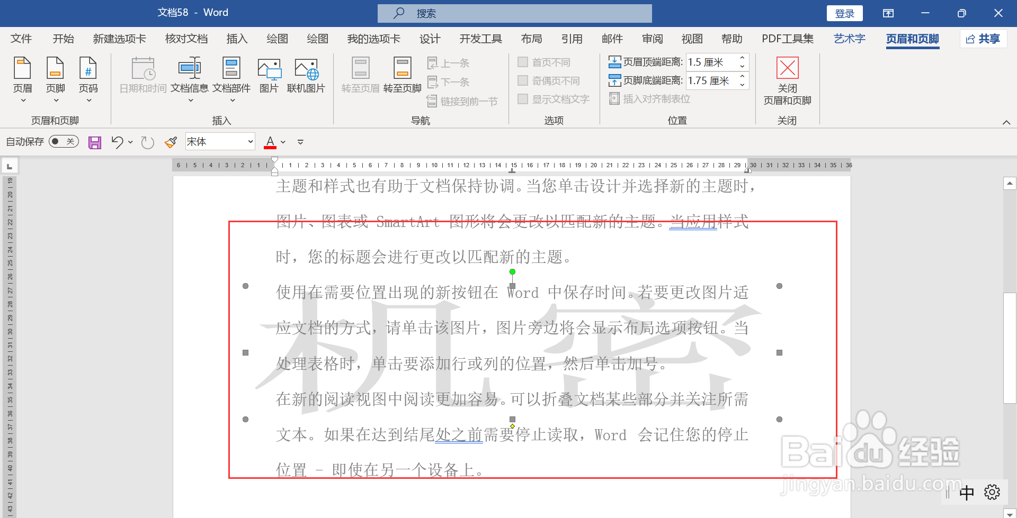Switch to the 审阅 tab
The height and width of the screenshot is (518, 1017).
pyautogui.click(x=653, y=39)
